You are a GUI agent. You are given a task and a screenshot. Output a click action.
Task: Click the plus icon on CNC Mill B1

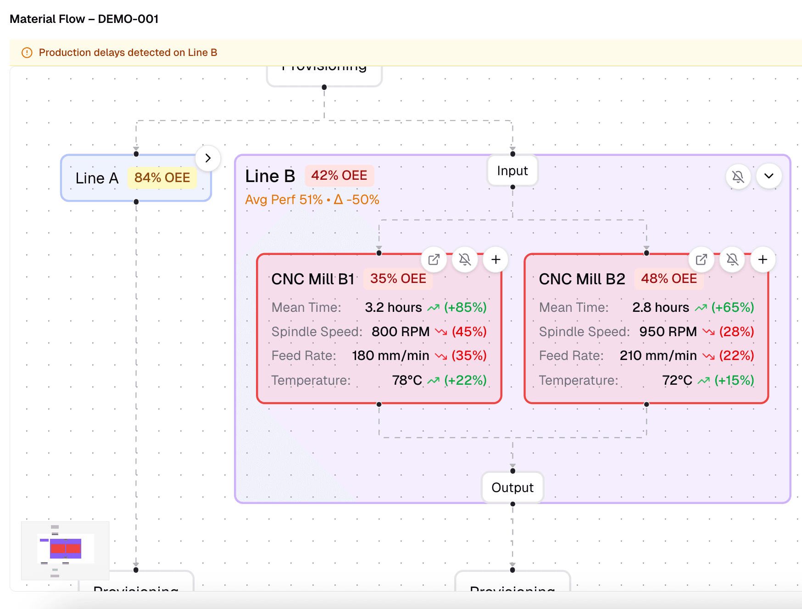coord(496,260)
